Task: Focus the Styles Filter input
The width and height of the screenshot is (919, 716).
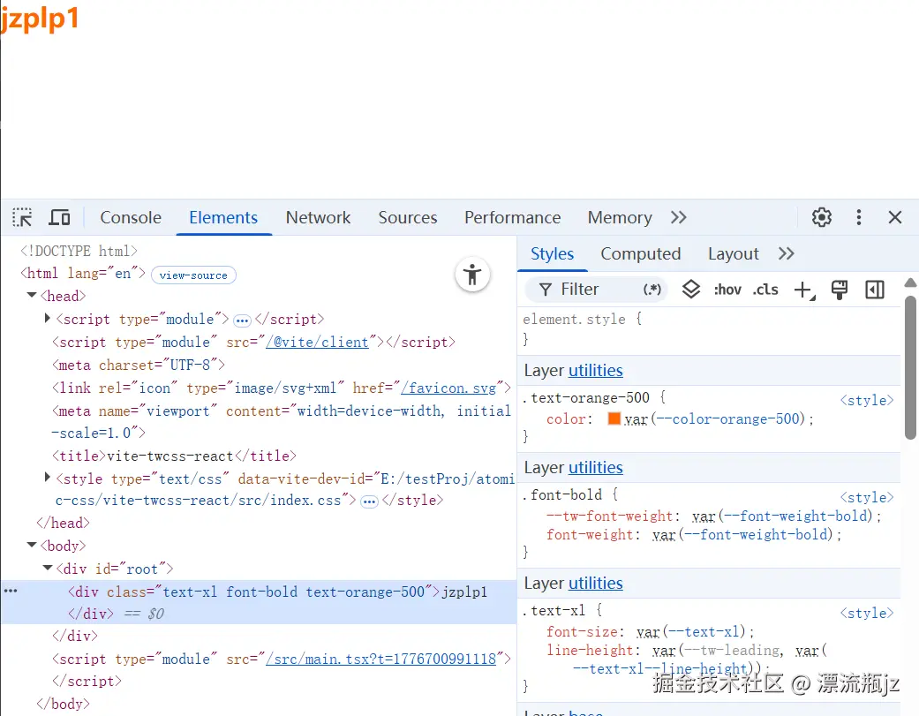Action: coord(595,290)
